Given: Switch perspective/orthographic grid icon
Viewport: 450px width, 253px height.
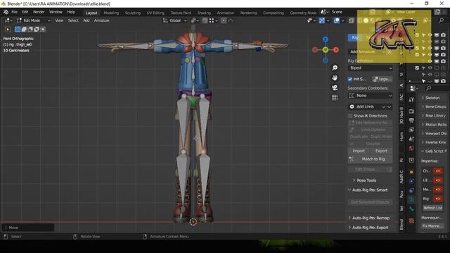Looking at the screenshot, I should [335, 98].
